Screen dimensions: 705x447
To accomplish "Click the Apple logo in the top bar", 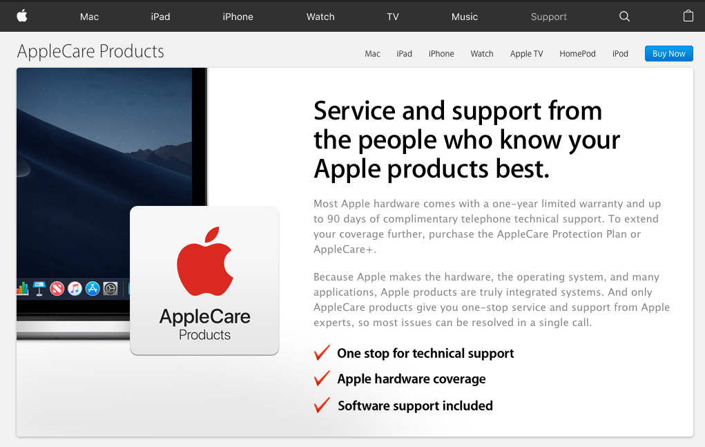I will [x=22, y=16].
